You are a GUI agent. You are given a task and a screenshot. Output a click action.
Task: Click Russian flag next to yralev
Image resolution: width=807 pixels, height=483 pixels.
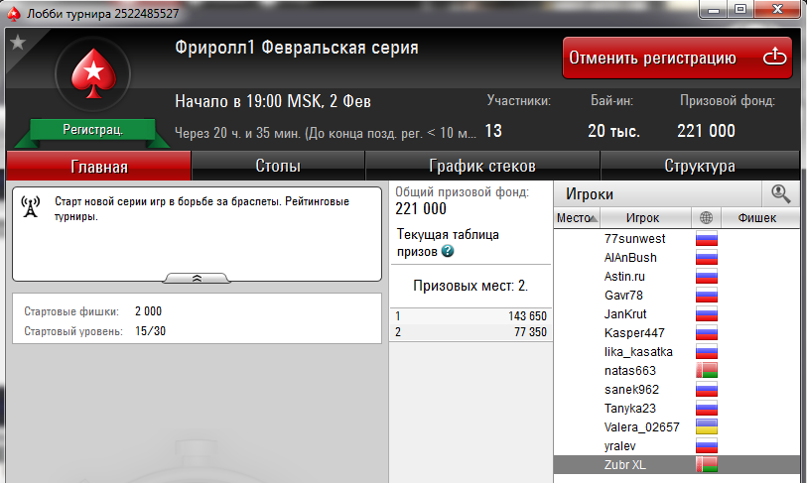click(707, 446)
